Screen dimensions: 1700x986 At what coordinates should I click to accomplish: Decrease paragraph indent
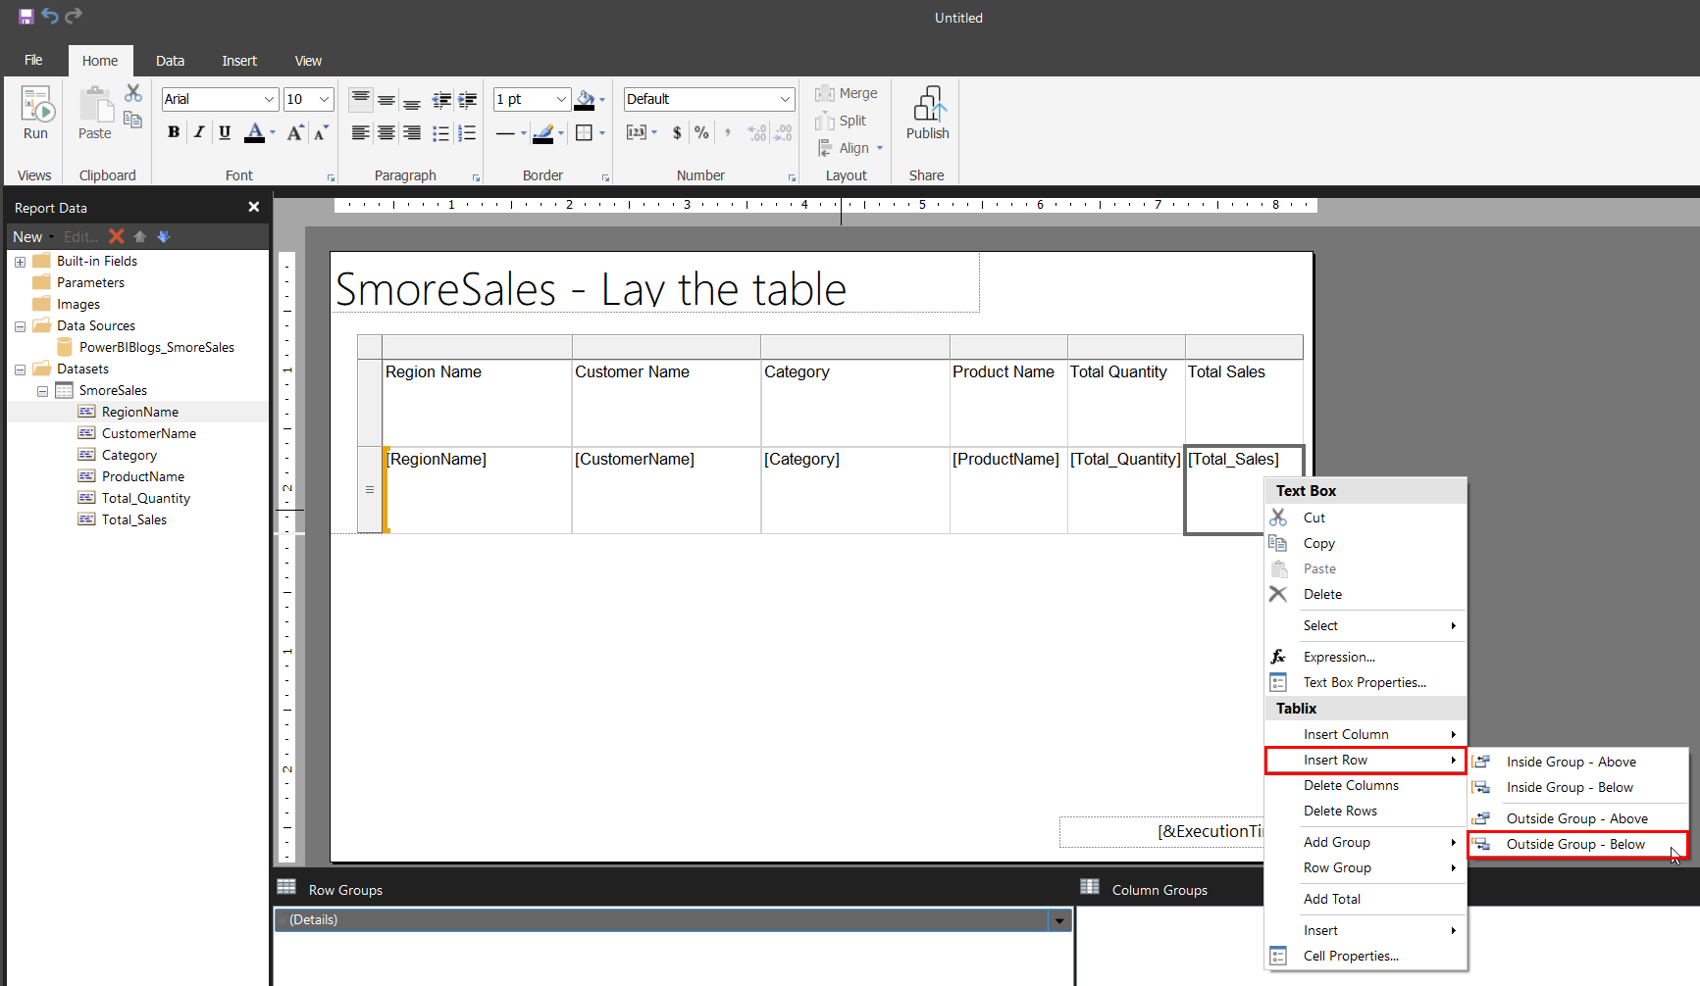(x=441, y=99)
